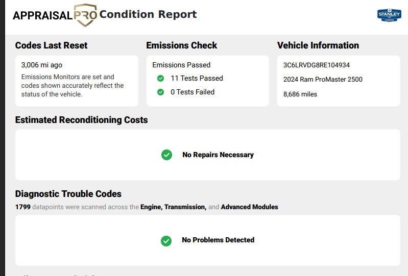Click the 1799 datapoints count
The height and width of the screenshot is (276, 408).
(x=23, y=207)
